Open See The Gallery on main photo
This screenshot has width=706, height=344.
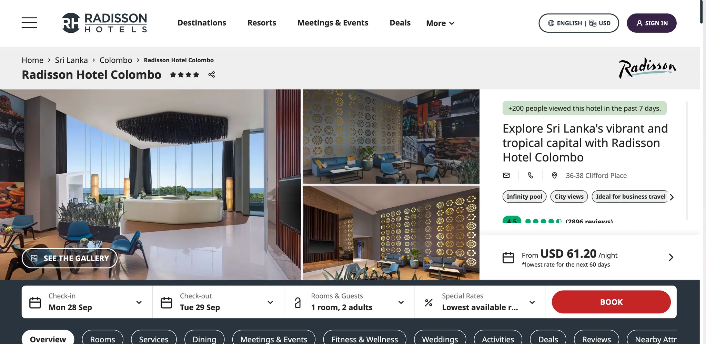pos(70,258)
